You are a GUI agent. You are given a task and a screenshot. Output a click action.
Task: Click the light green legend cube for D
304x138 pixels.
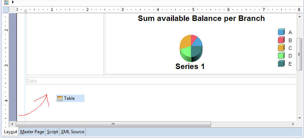point(281,55)
